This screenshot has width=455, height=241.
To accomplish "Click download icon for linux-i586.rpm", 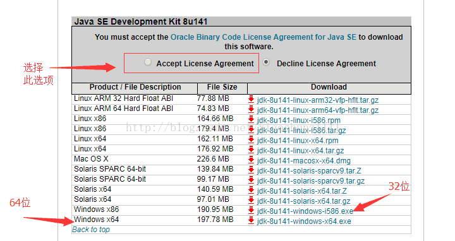I will pyautogui.click(x=252, y=120).
